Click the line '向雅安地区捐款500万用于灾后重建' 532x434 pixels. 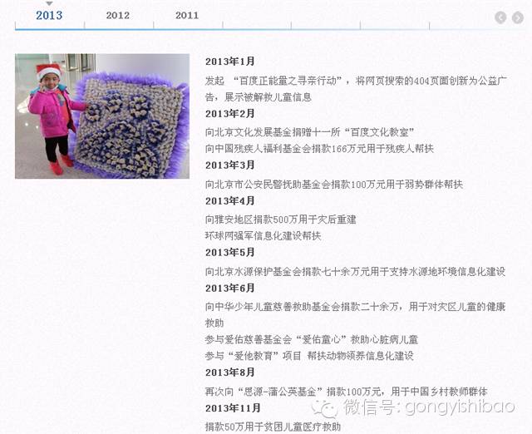click(281, 219)
